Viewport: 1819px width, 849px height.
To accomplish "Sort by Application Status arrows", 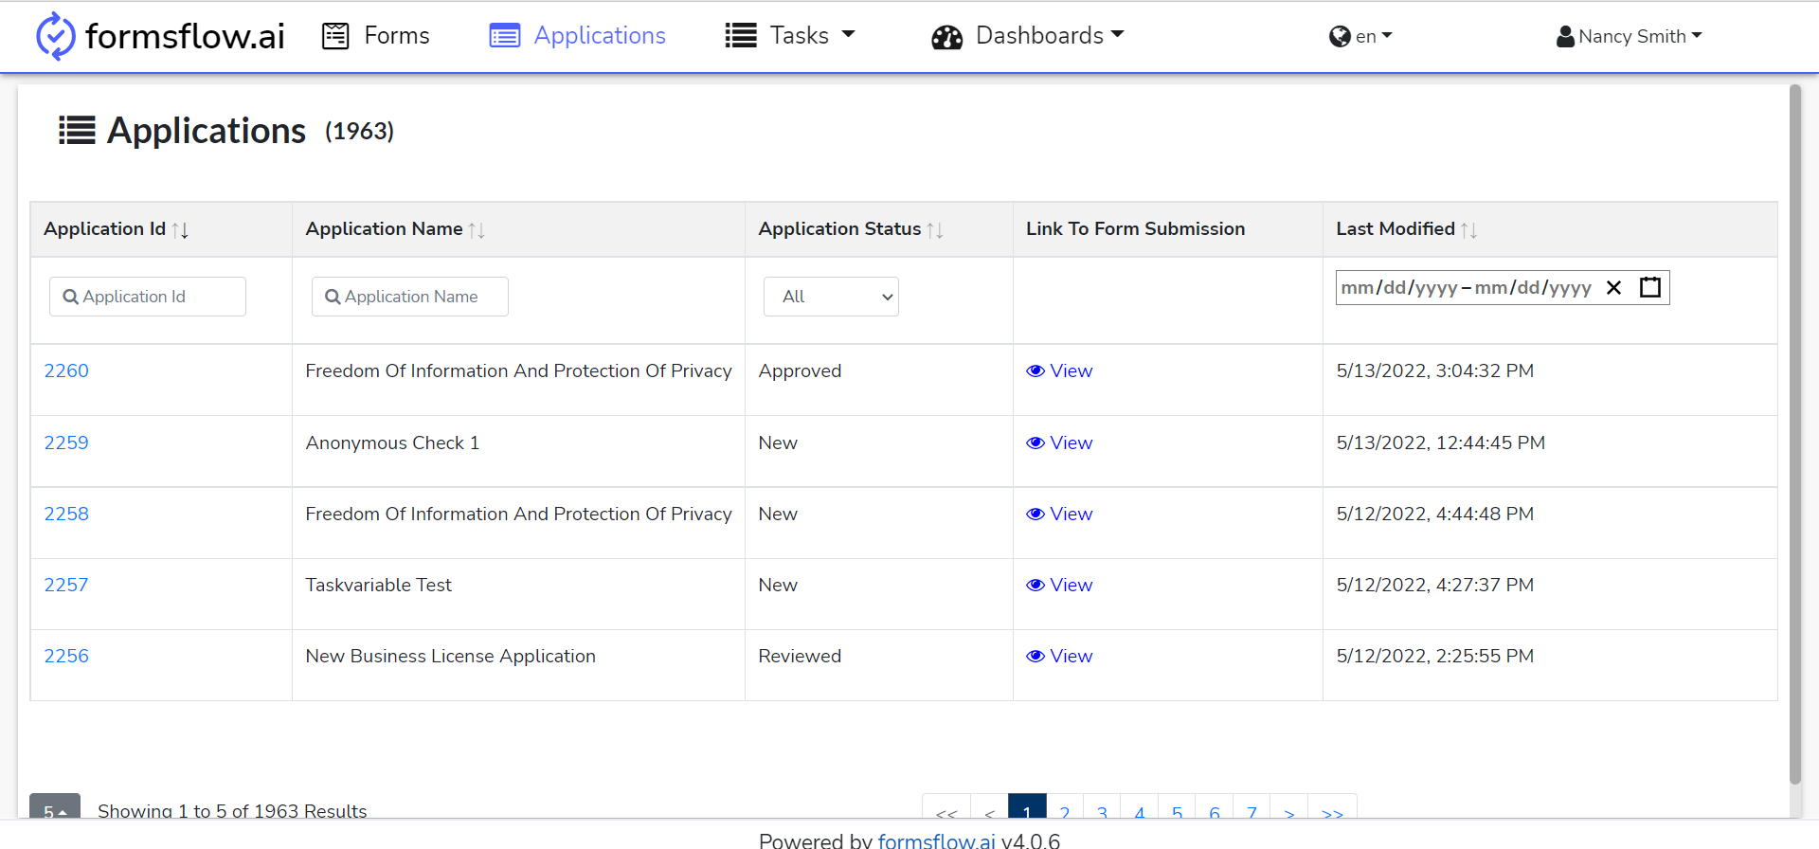I will click(x=935, y=229).
